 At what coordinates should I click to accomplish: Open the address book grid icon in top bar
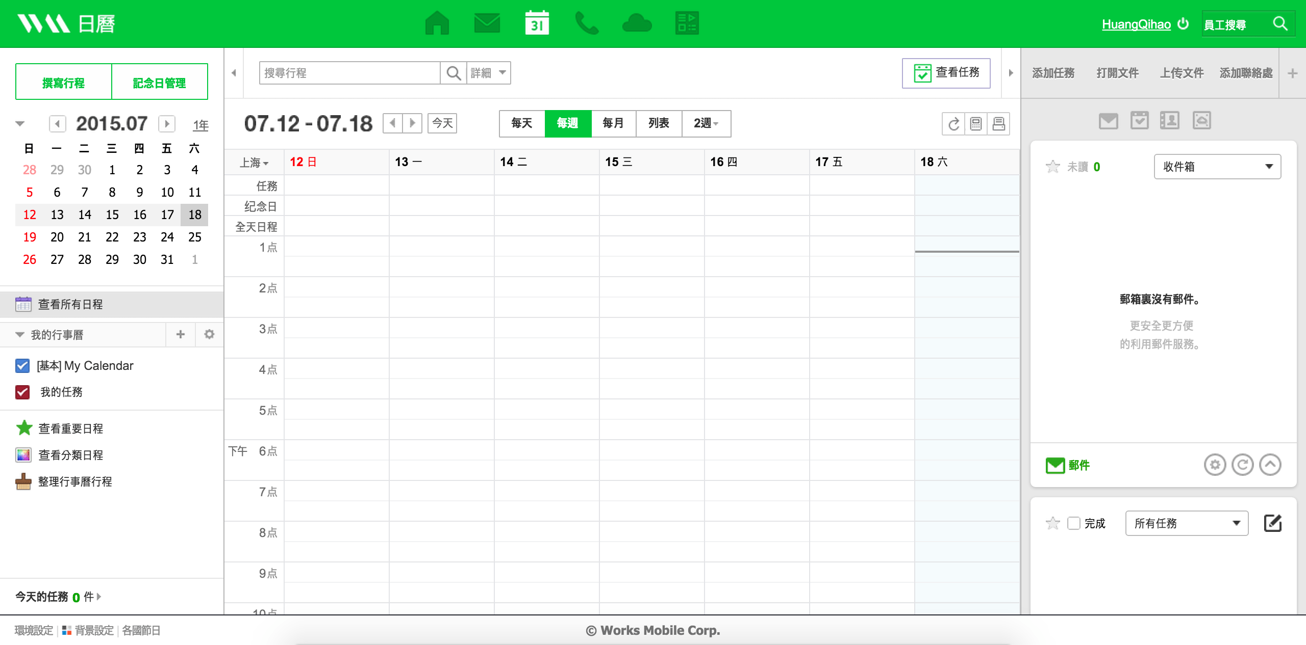(x=687, y=23)
